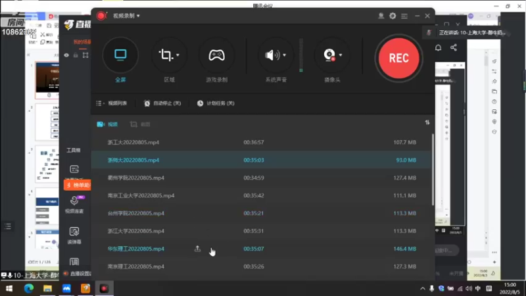Open File Explorer from taskbar

coord(47,288)
